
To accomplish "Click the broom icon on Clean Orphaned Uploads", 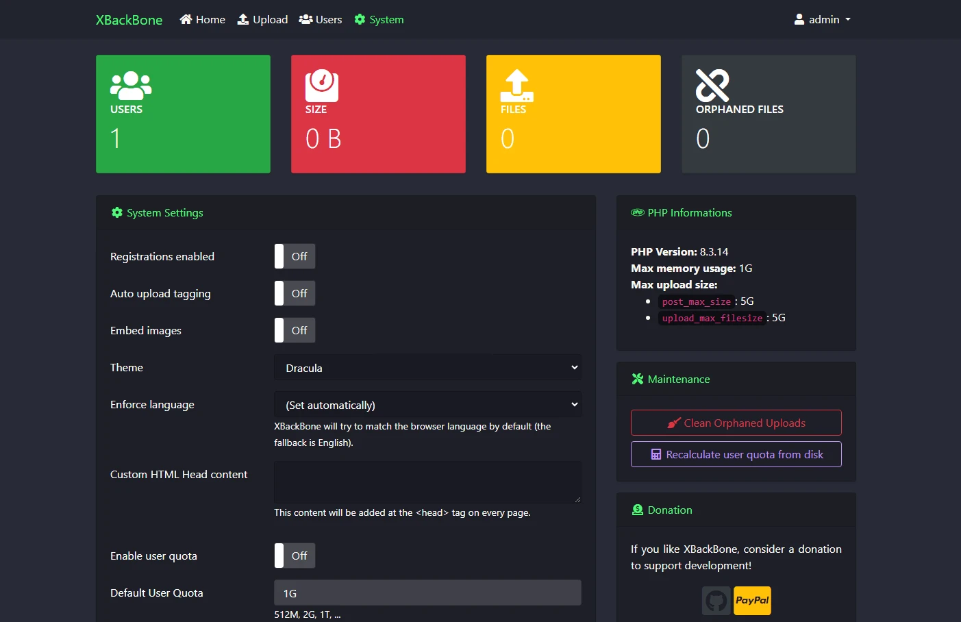I will [x=674, y=423].
